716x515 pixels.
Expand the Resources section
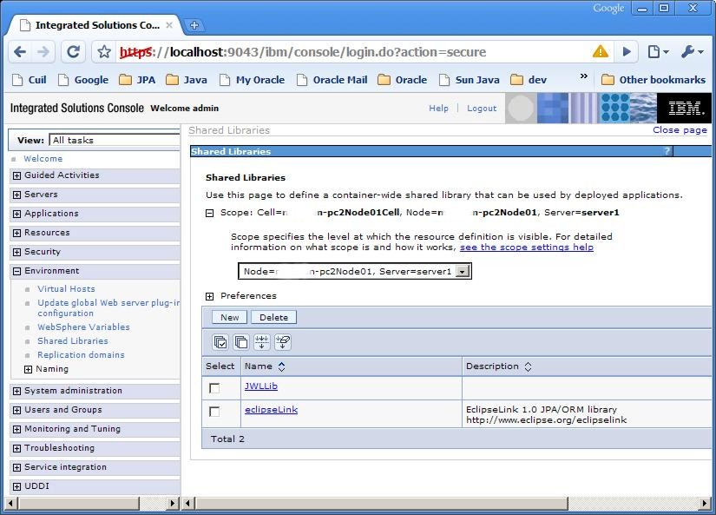click(16, 233)
